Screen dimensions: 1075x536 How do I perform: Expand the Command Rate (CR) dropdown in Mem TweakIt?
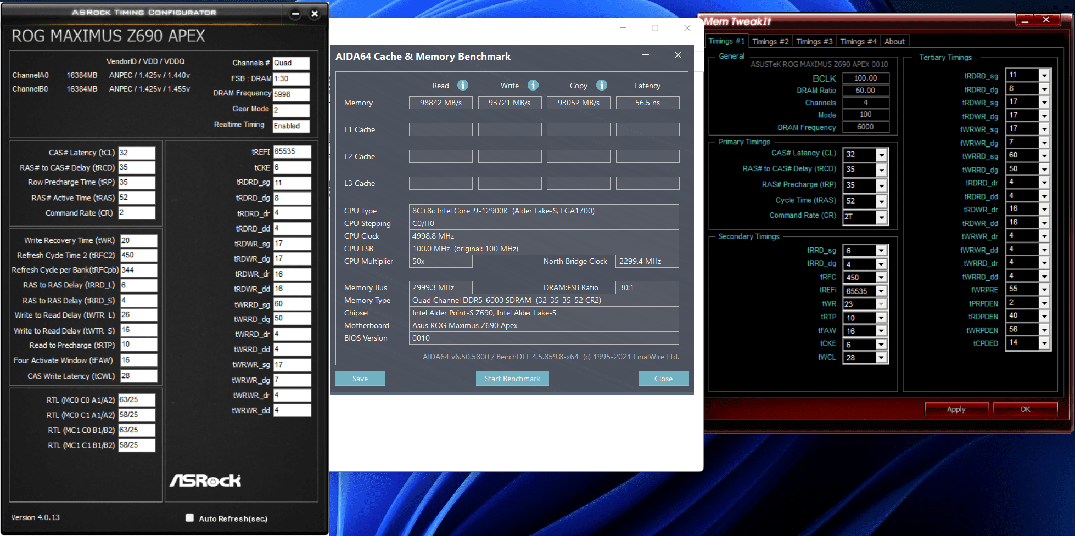coord(881,218)
